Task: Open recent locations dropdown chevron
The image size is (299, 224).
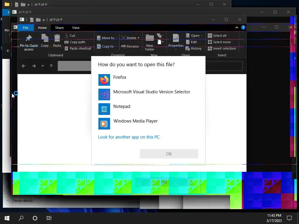Action: click(x=43, y=66)
